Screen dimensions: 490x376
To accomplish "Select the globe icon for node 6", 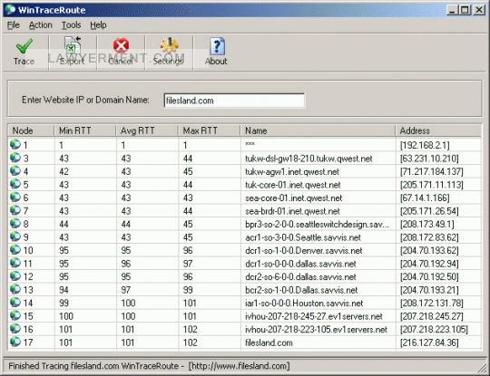I will tap(15, 197).
